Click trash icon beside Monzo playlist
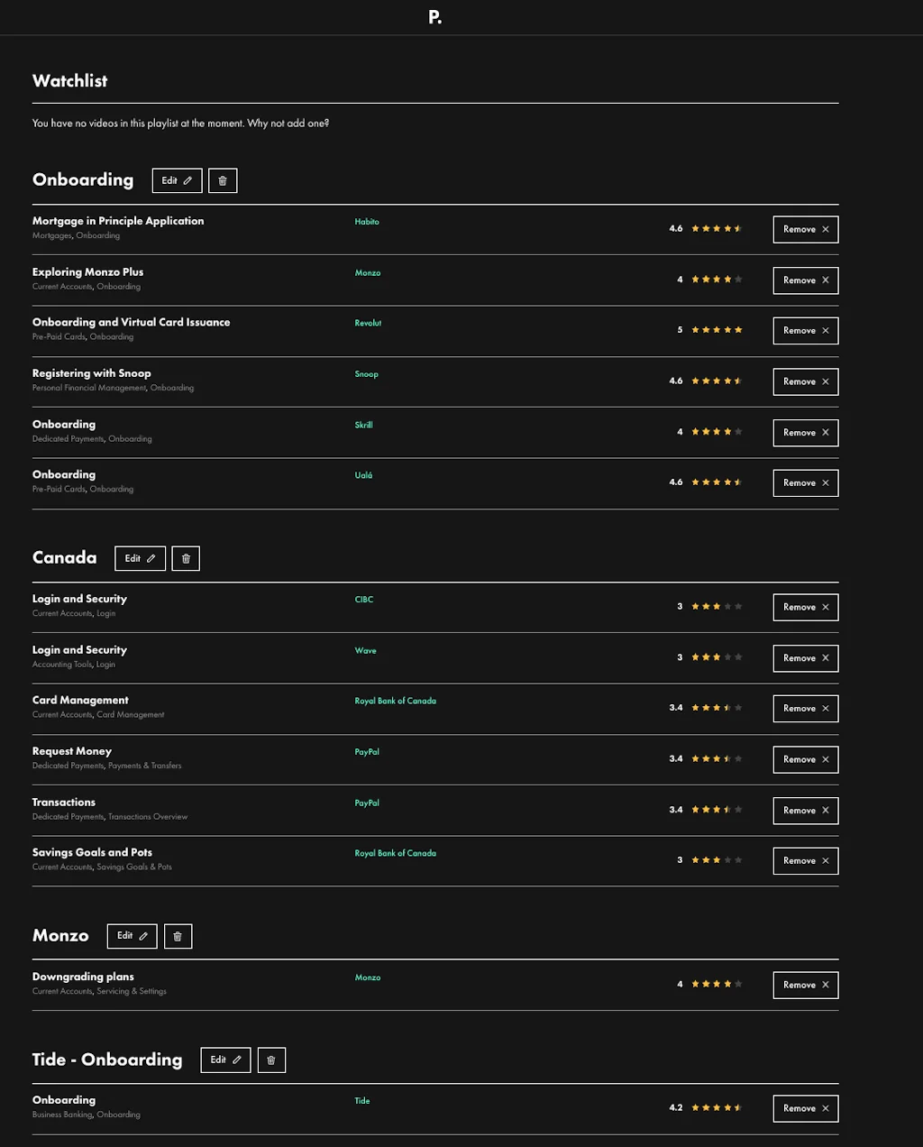Screen dimensions: 923x1147 [x=178, y=936]
